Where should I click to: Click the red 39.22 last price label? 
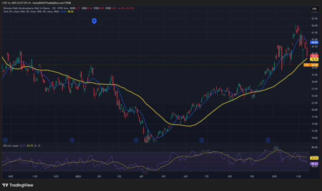pyautogui.click(x=314, y=56)
